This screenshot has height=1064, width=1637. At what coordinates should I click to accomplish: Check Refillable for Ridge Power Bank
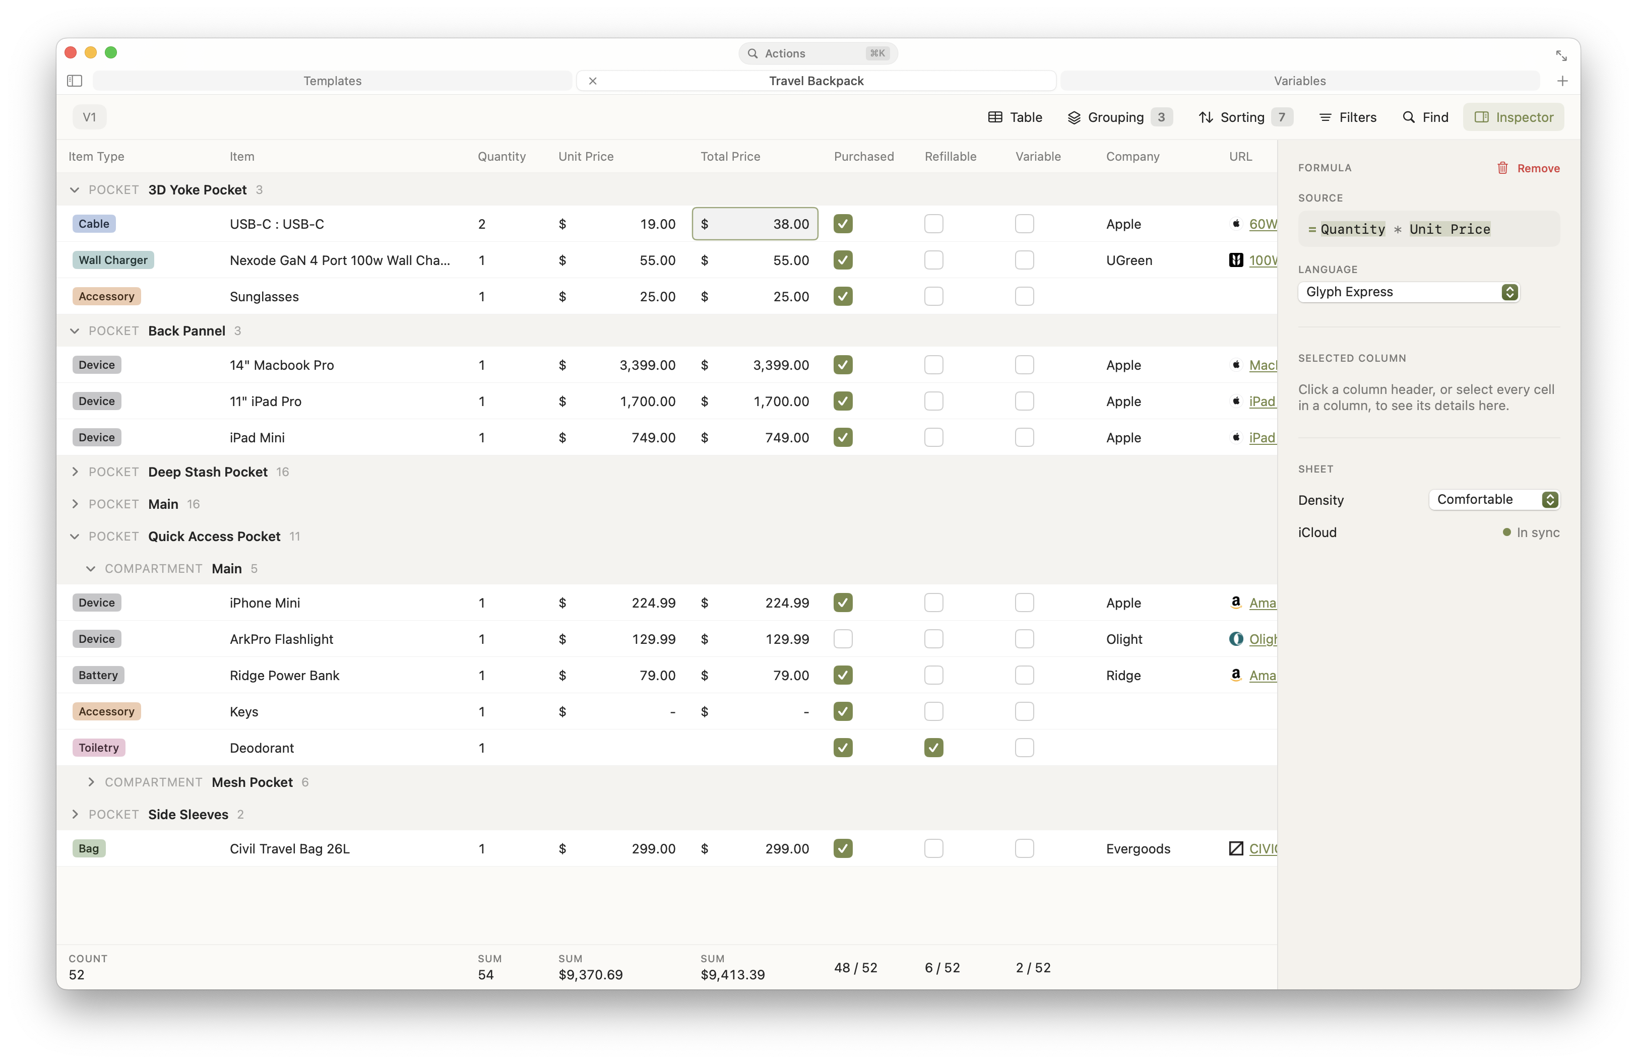point(933,675)
